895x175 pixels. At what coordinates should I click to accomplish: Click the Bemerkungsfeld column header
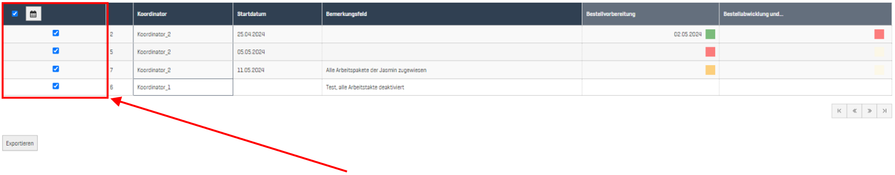click(346, 14)
